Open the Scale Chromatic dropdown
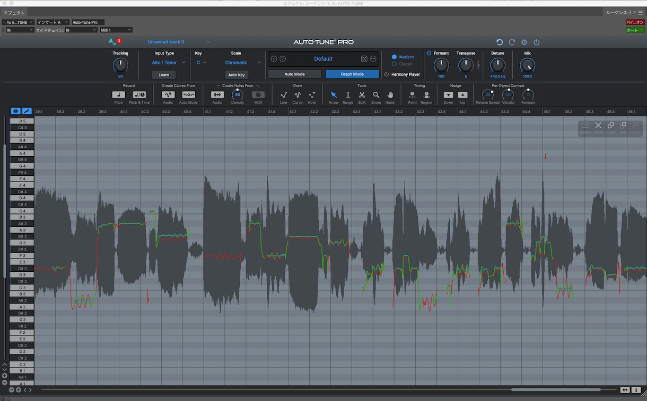 242,63
